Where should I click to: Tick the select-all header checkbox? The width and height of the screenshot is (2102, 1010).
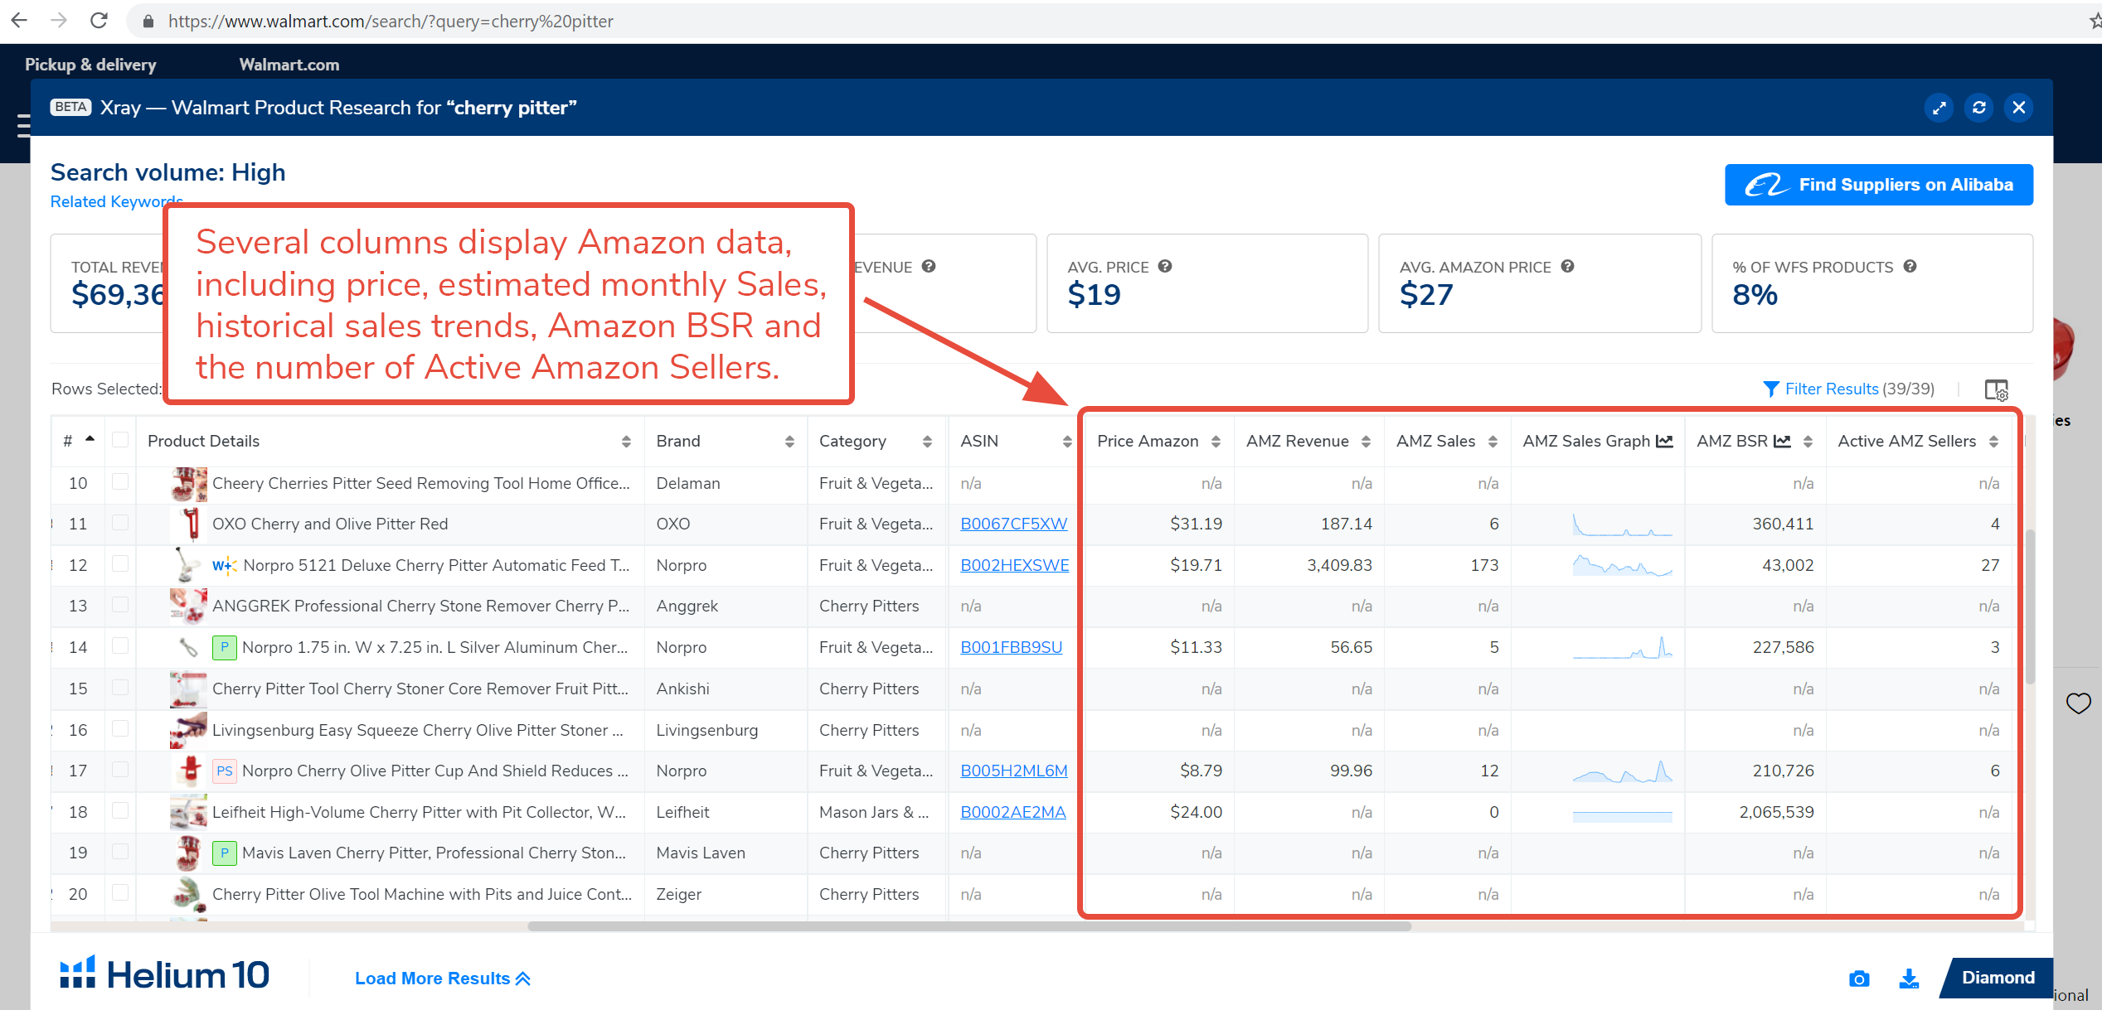coord(120,440)
